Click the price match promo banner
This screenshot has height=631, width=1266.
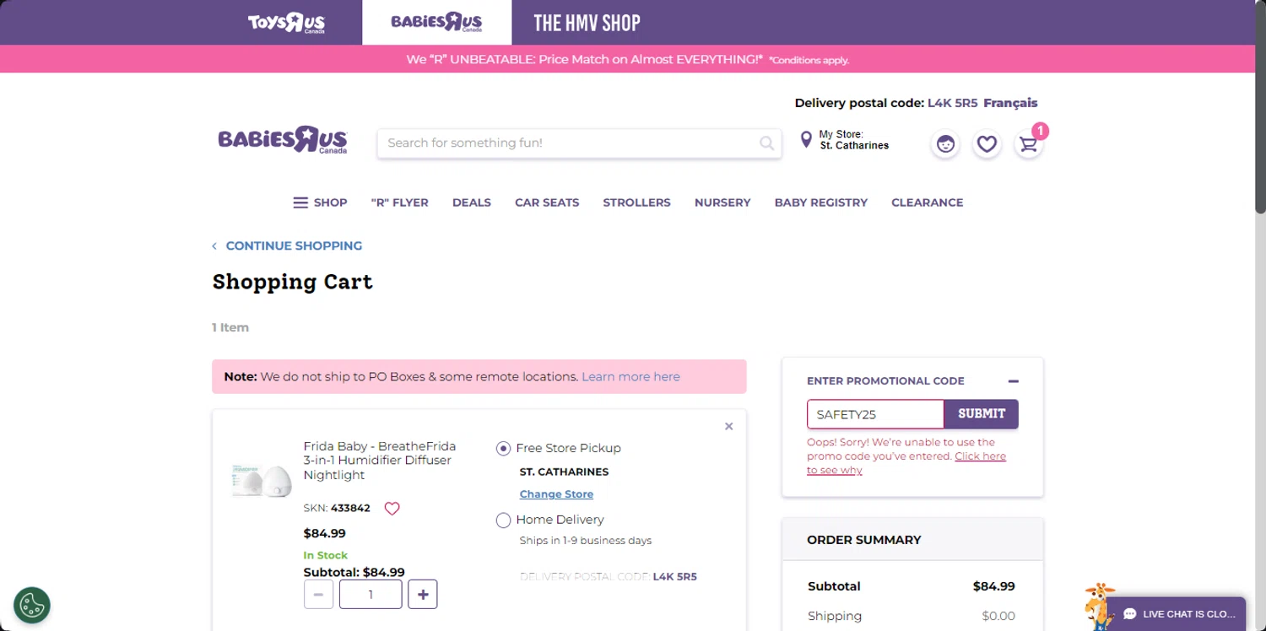pyautogui.click(x=627, y=59)
